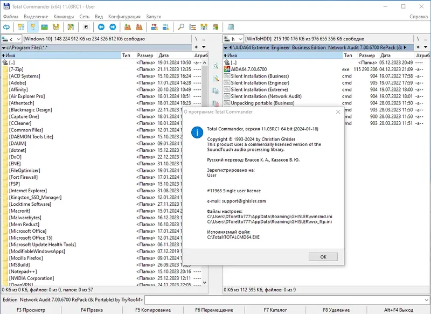431x314 pixels.
Task: Sort right panel by Дата column header
Action: click(x=396, y=55)
